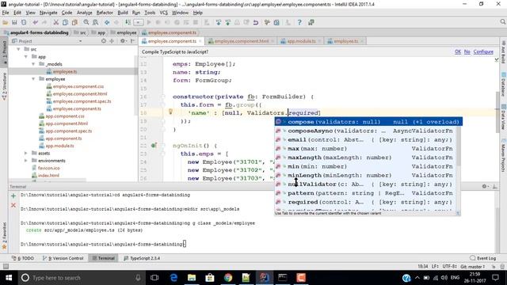Screen dimensions: 507x285
Task: Open the Navigate menu
Action: 48,13
